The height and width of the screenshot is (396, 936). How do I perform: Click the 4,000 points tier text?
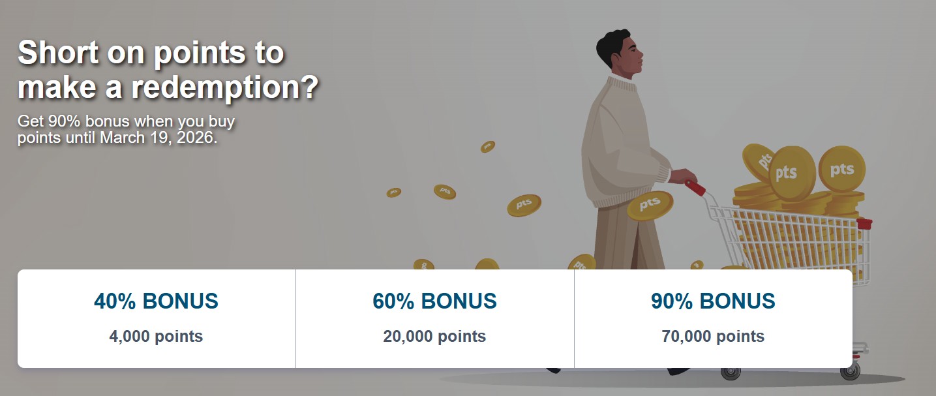pyautogui.click(x=156, y=337)
